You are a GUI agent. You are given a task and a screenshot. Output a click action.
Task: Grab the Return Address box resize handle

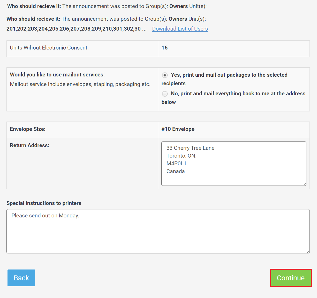[304, 183]
